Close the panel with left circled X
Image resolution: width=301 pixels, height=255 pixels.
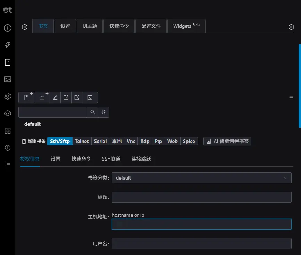click(x=25, y=27)
